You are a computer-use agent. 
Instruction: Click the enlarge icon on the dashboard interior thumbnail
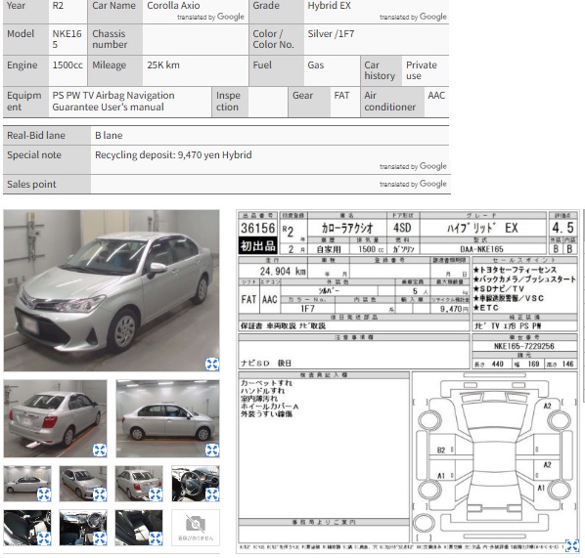click(100, 538)
